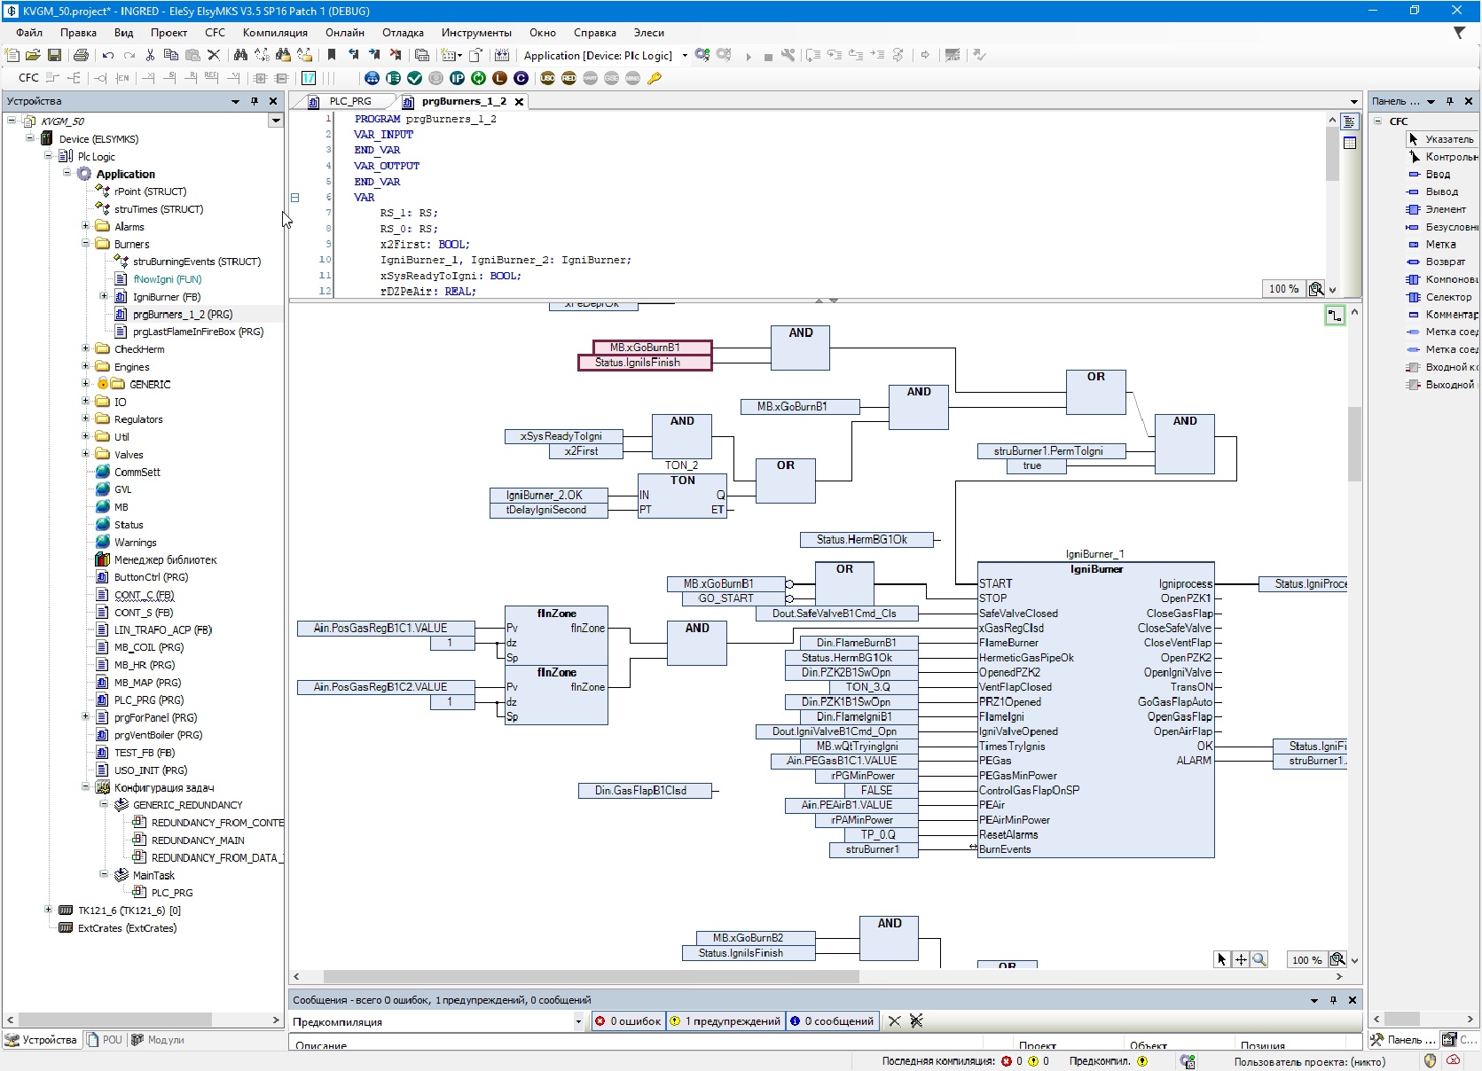Open the Компиляция menu
This screenshot has width=1482, height=1071.
(275, 33)
